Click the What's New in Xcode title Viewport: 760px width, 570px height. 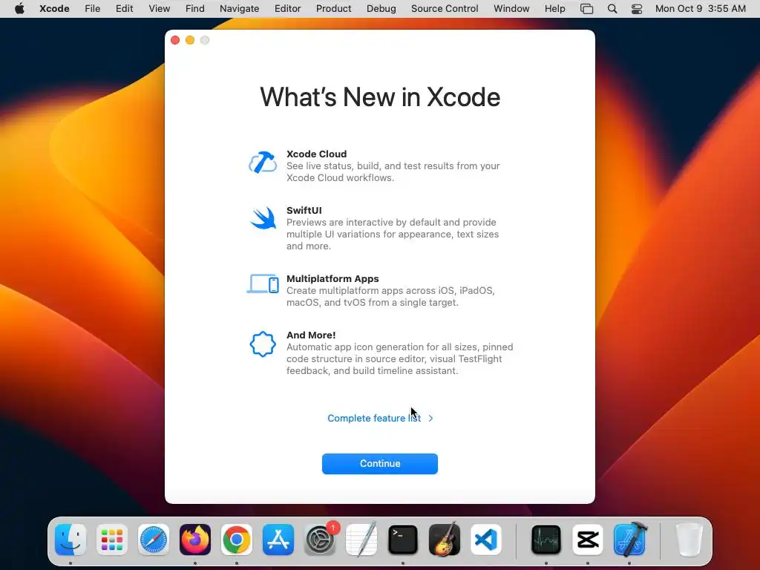[380, 97]
